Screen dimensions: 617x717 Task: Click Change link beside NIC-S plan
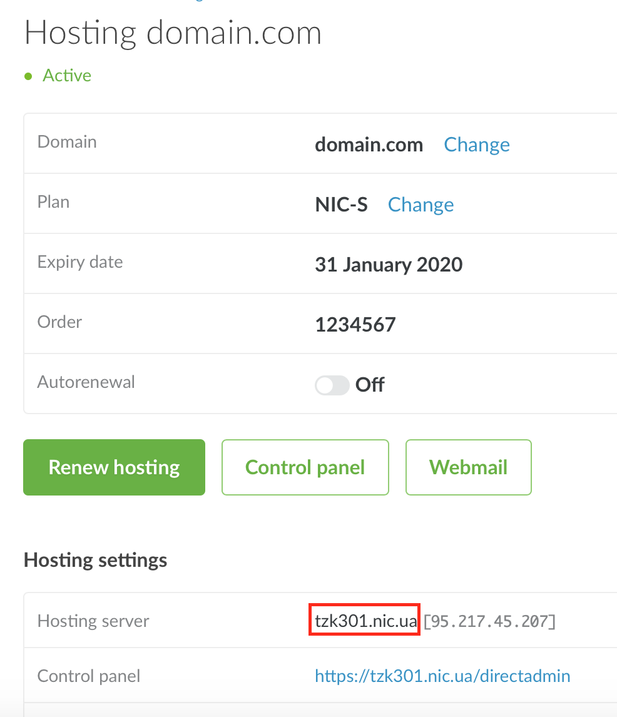click(x=421, y=205)
